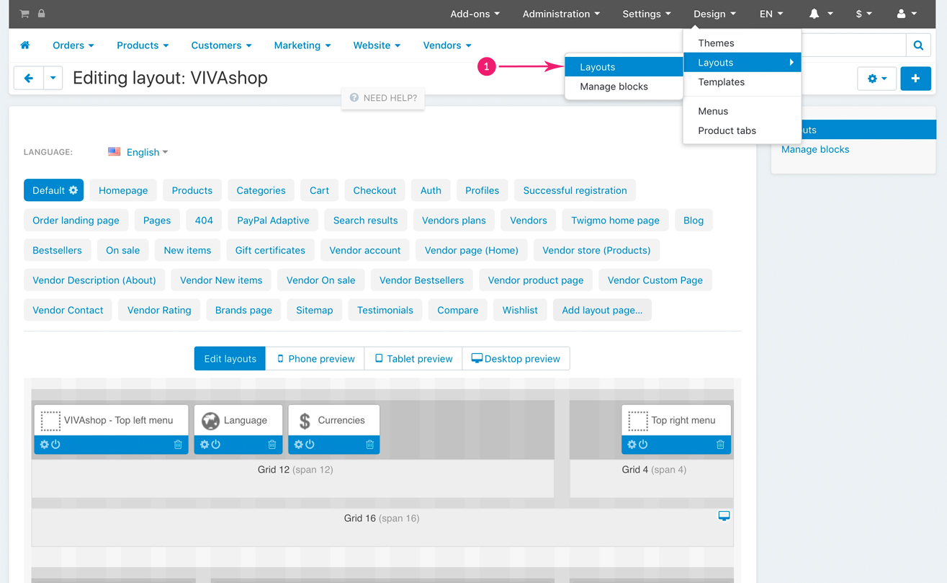Click the blue plus add button

[915, 79]
